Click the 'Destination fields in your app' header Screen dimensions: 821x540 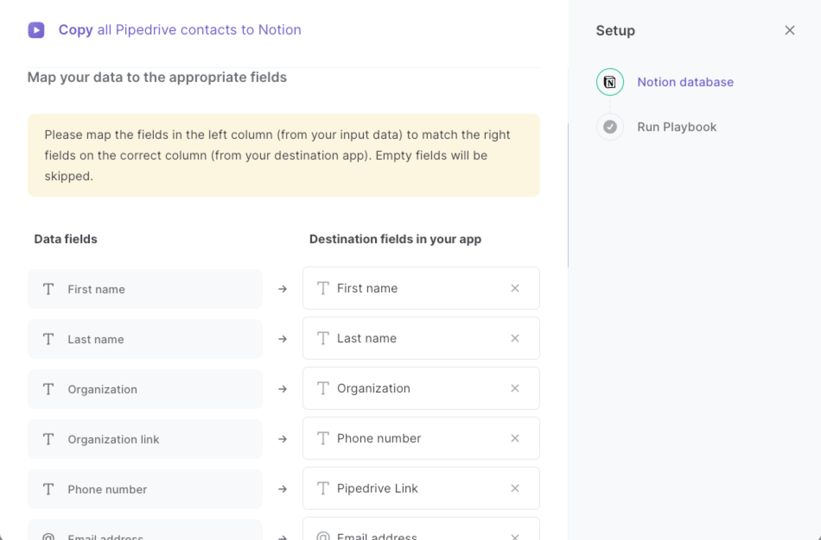tap(395, 239)
